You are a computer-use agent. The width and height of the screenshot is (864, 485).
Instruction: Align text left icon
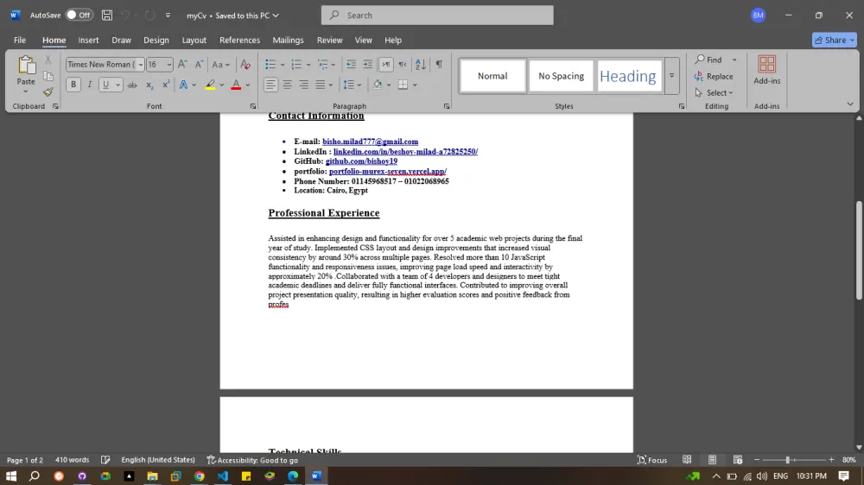(x=270, y=85)
